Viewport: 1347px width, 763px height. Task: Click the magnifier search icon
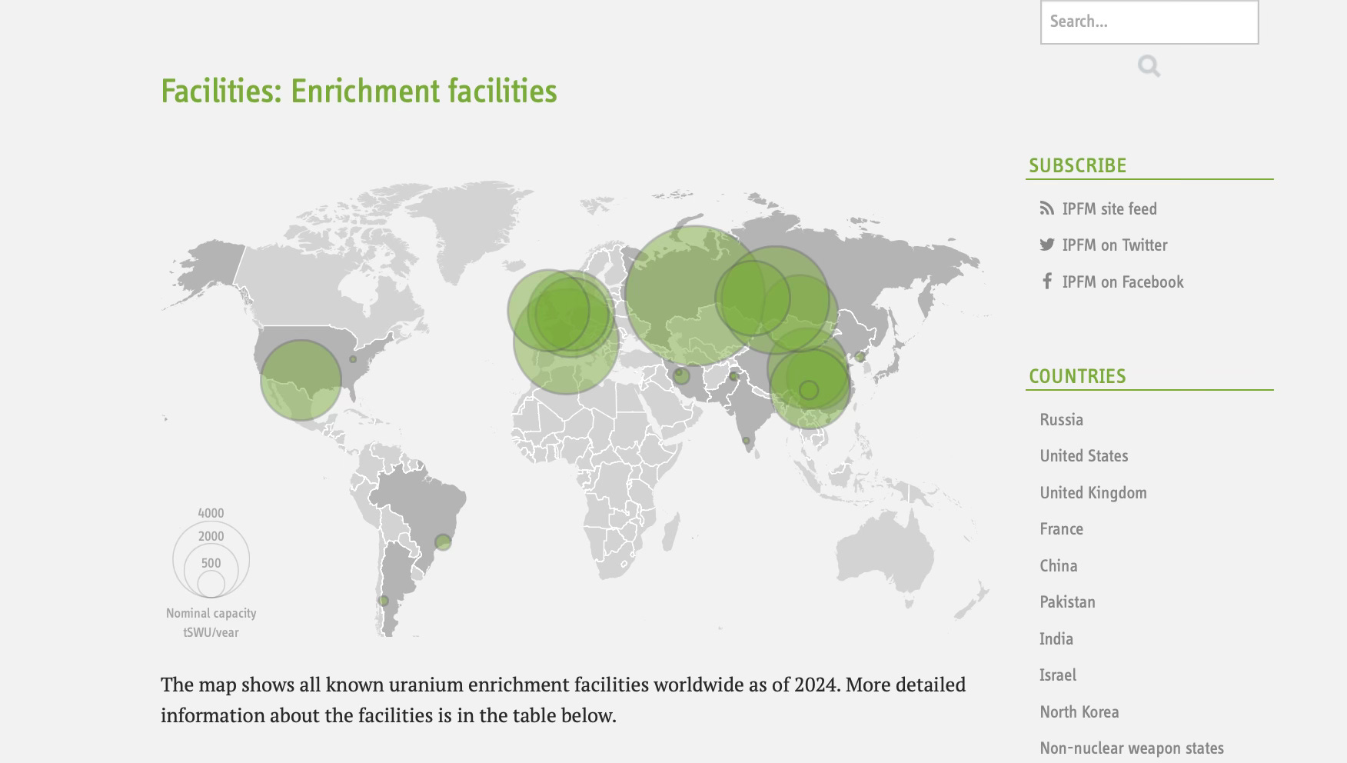(1149, 66)
